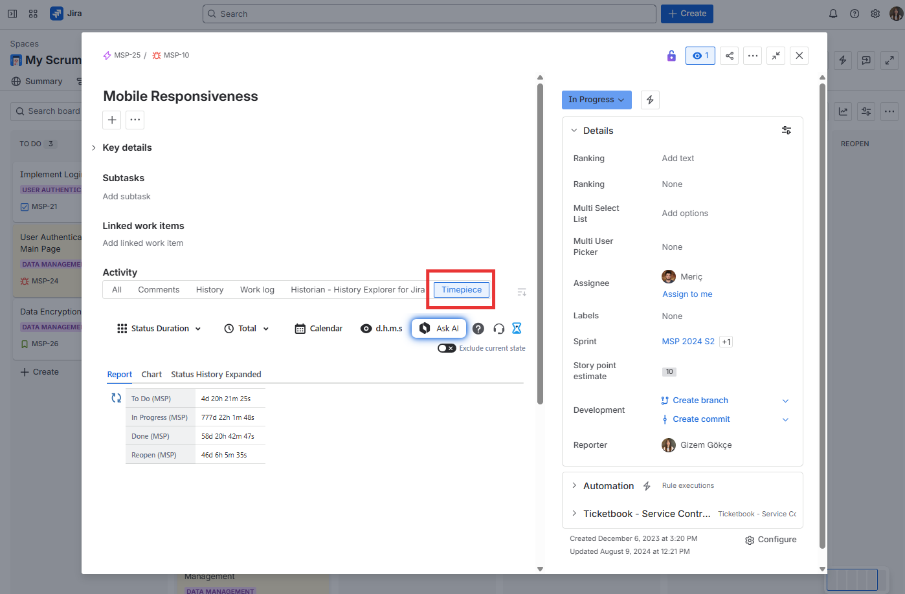Switch to the Chart tab
905x594 pixels.
pos(151,375)
